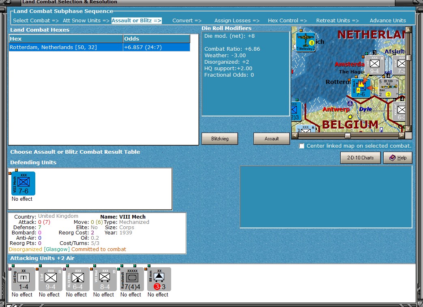Click the I Inf 9-4 counter on map
The height and width of the screenshot is (307, 423).
pyautogui.click(x=374, y=65)
